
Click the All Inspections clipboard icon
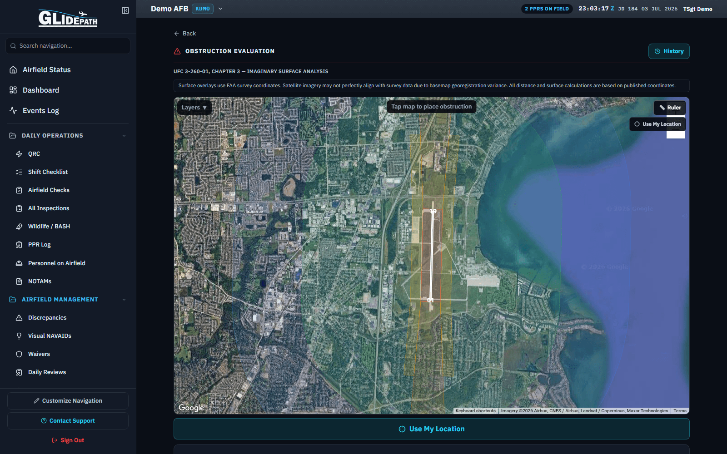[19, 208]
